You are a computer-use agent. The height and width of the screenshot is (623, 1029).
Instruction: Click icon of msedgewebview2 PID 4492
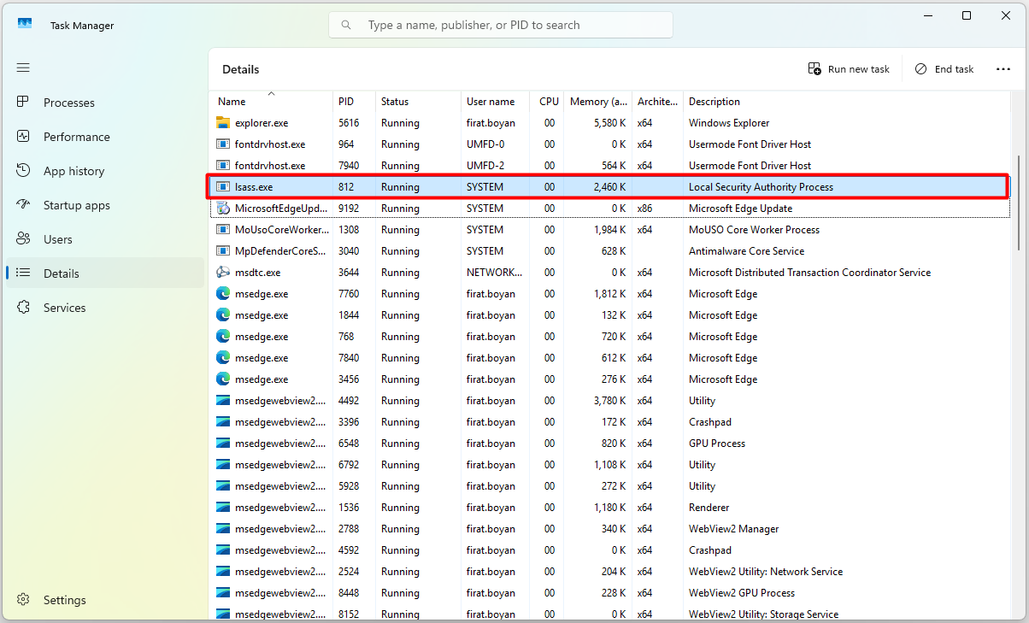coord(223,401)
